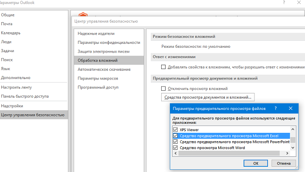Image resolution: width=305 pixels, height=172 pixels.
Task: Click scroll up arrow in previewer list
Action: [293, 129]
